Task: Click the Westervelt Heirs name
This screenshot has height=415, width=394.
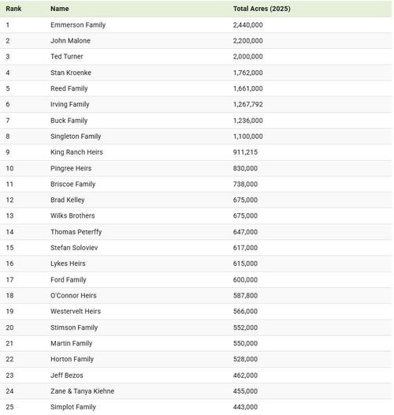Action: [x=76, y=311]
